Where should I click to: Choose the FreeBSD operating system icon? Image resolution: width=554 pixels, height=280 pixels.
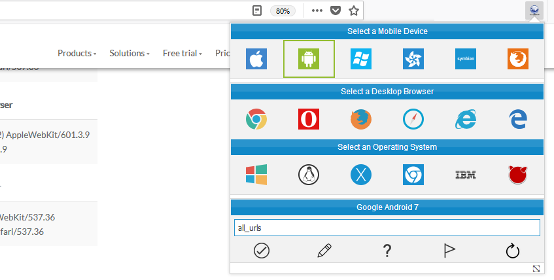518,175
